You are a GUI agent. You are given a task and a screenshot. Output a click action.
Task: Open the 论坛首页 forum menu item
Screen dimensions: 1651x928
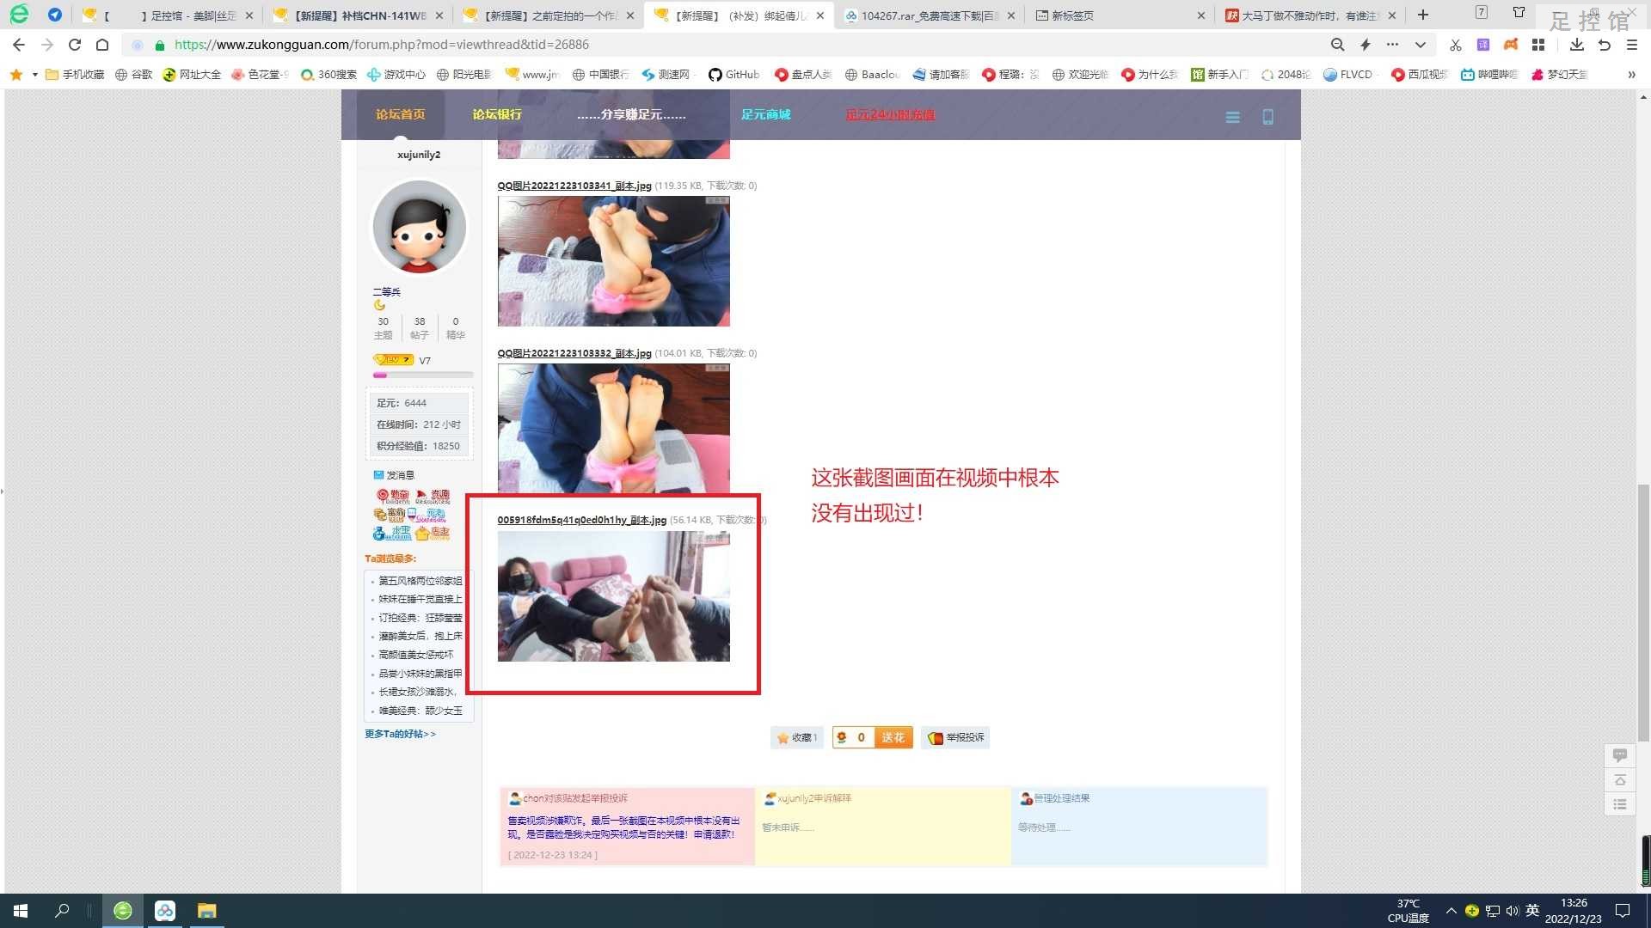(400, 114)
